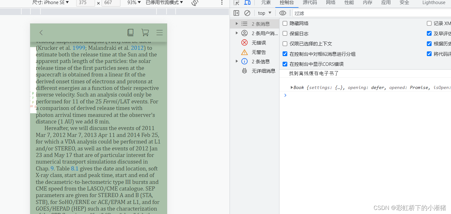Uncheck 将代码 checkbox
This screenshot has height=214, width=451.
(x=429, y=54)
